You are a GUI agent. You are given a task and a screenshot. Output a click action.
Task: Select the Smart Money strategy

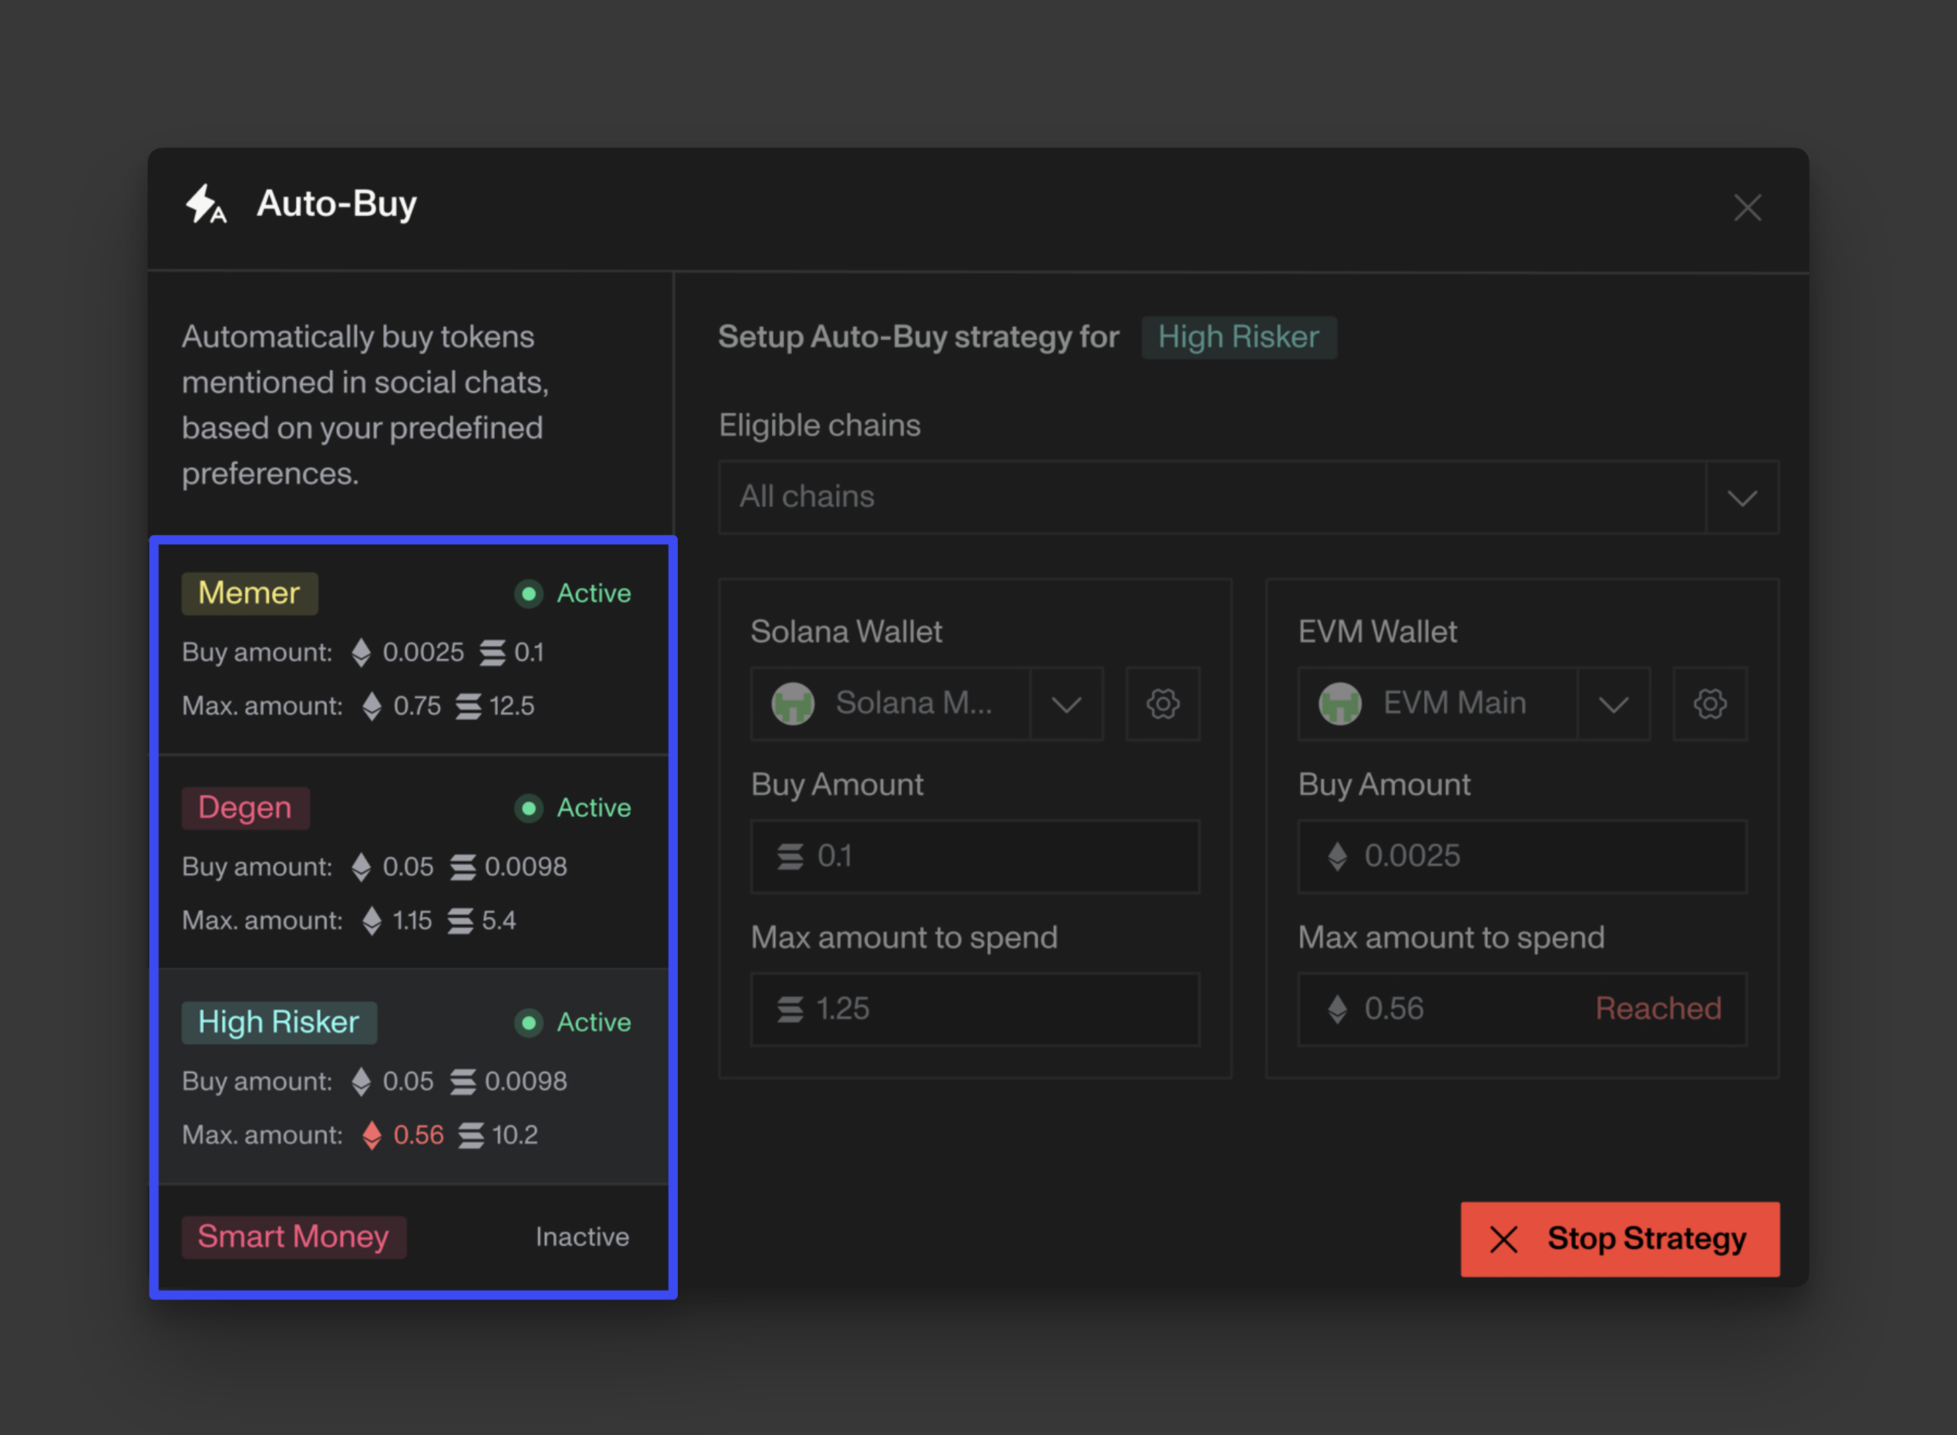[293, 1237]
